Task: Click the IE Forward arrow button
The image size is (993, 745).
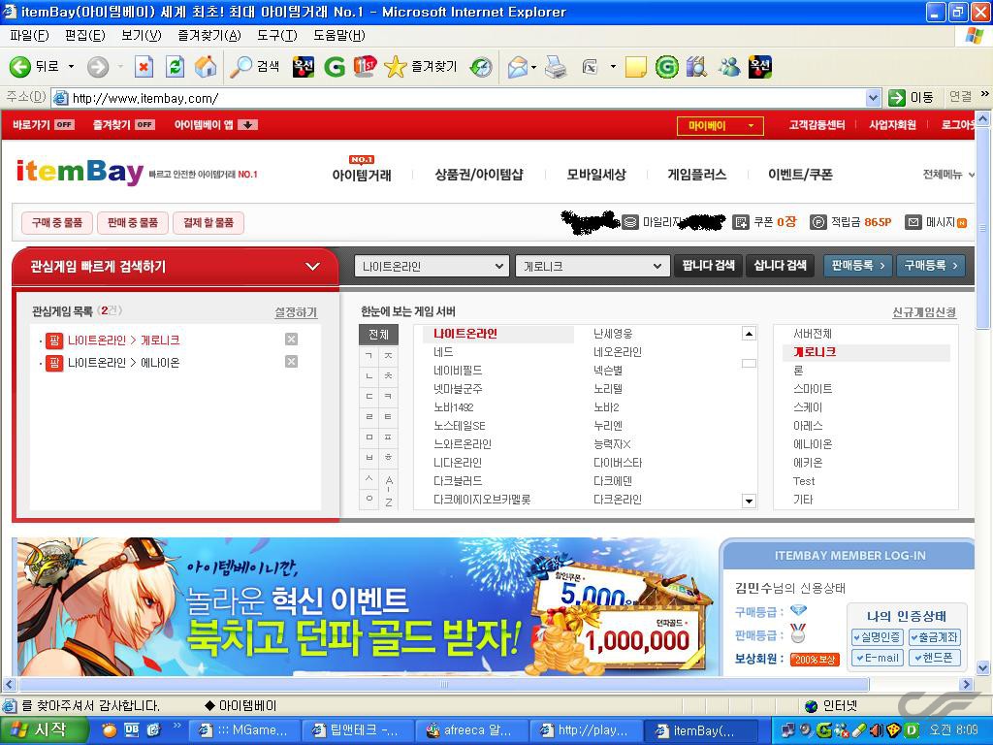Action: coord(98,67)
